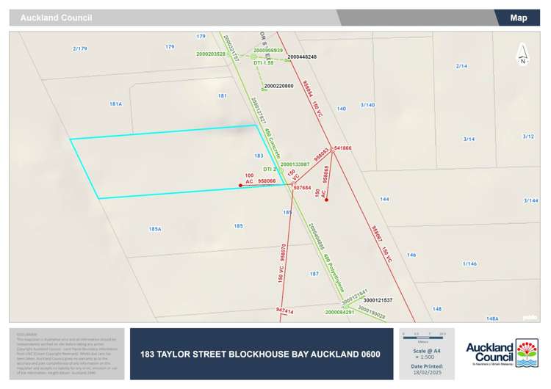Open the Map tab in header

519,18
